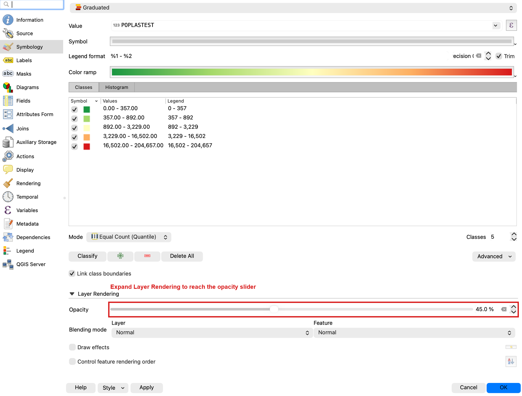The height and width of the screenshot is (396, 522).
Task: Open the feature rendering order sort icon
Action: pyautogui.click(x=511, y=362)
